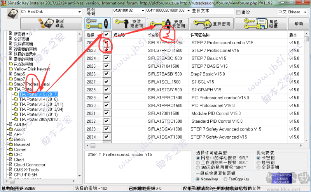Click the APF tree item icon
The height and width of the screenshot is (192, 311).
[x=11, y=134]
